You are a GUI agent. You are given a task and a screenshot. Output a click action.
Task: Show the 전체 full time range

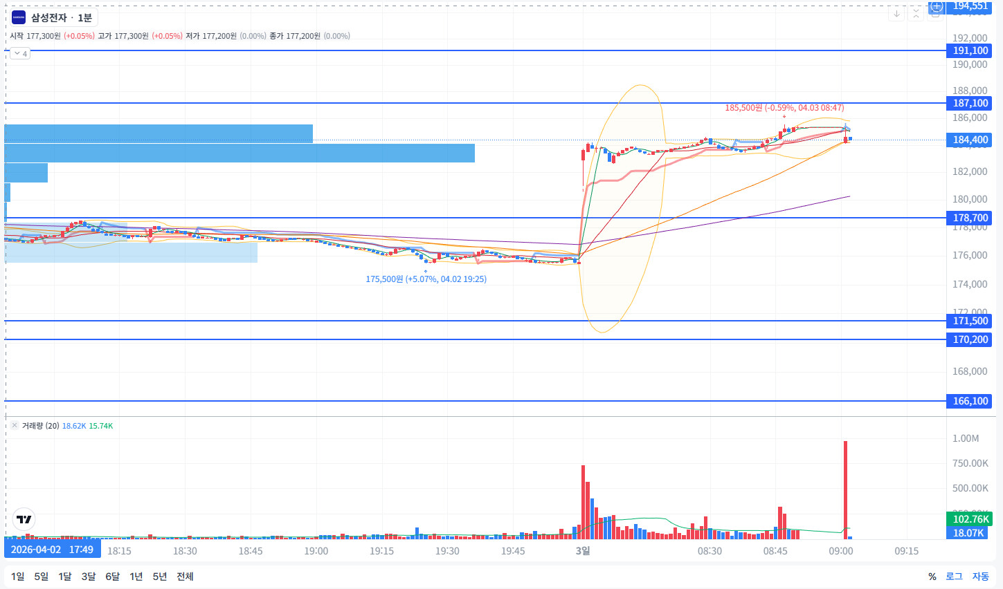185,577
